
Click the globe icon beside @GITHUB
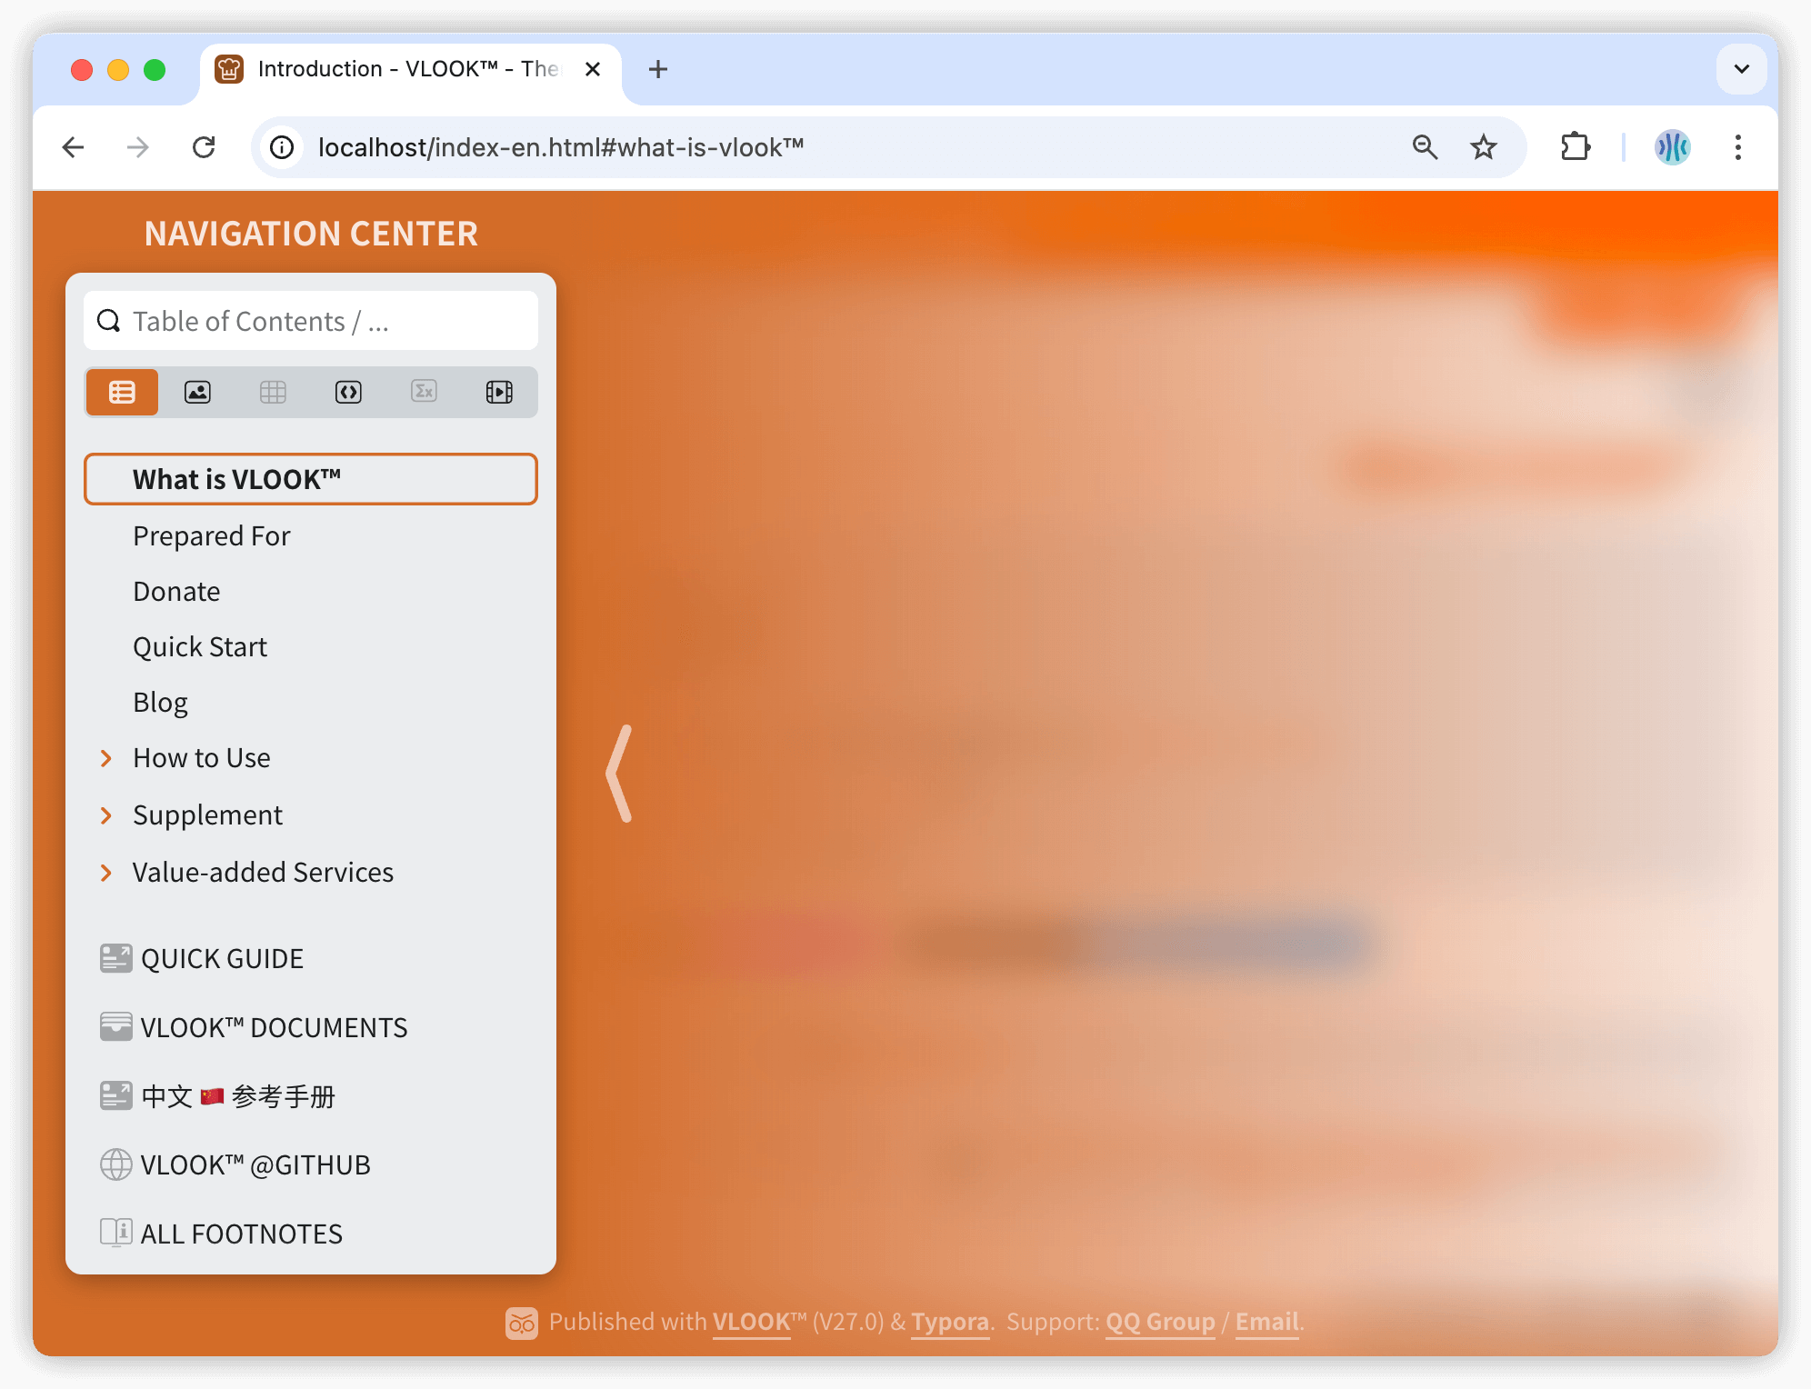115,1164
